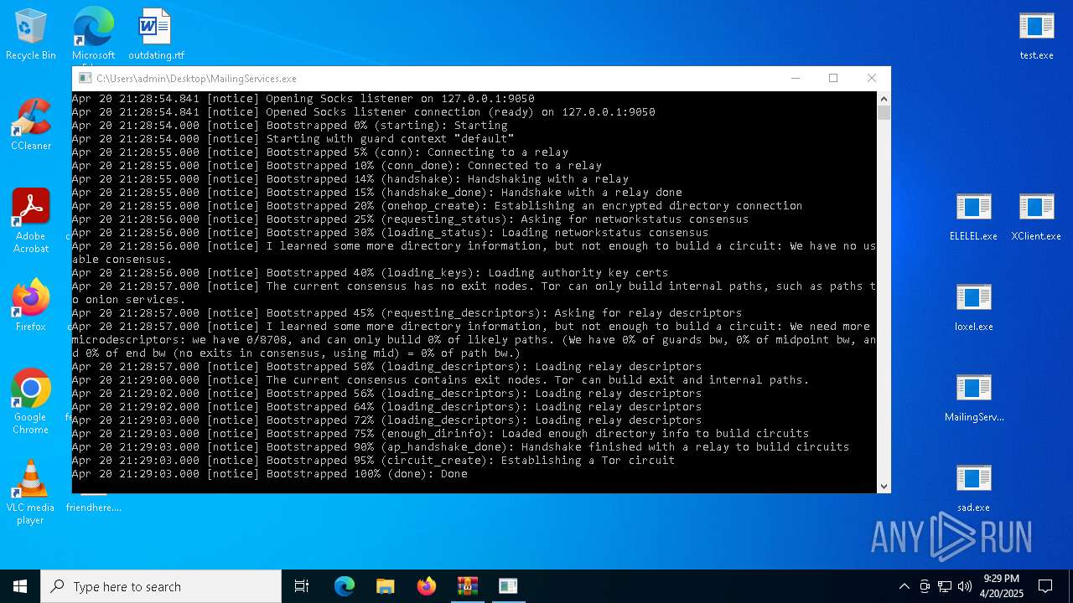This screenshot has width=1073, height=603.
Task: Click 'Bootstrapped 56% (loading_descriptors)' line
Action: (387, 394)
